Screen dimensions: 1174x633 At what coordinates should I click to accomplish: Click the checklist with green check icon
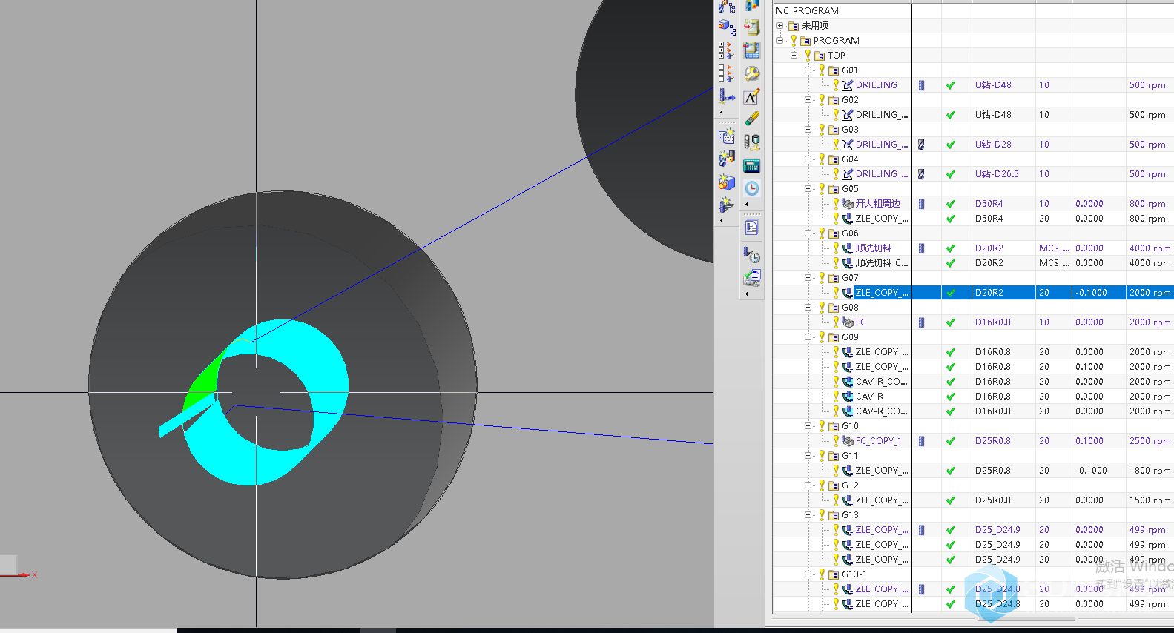[752, 278]
